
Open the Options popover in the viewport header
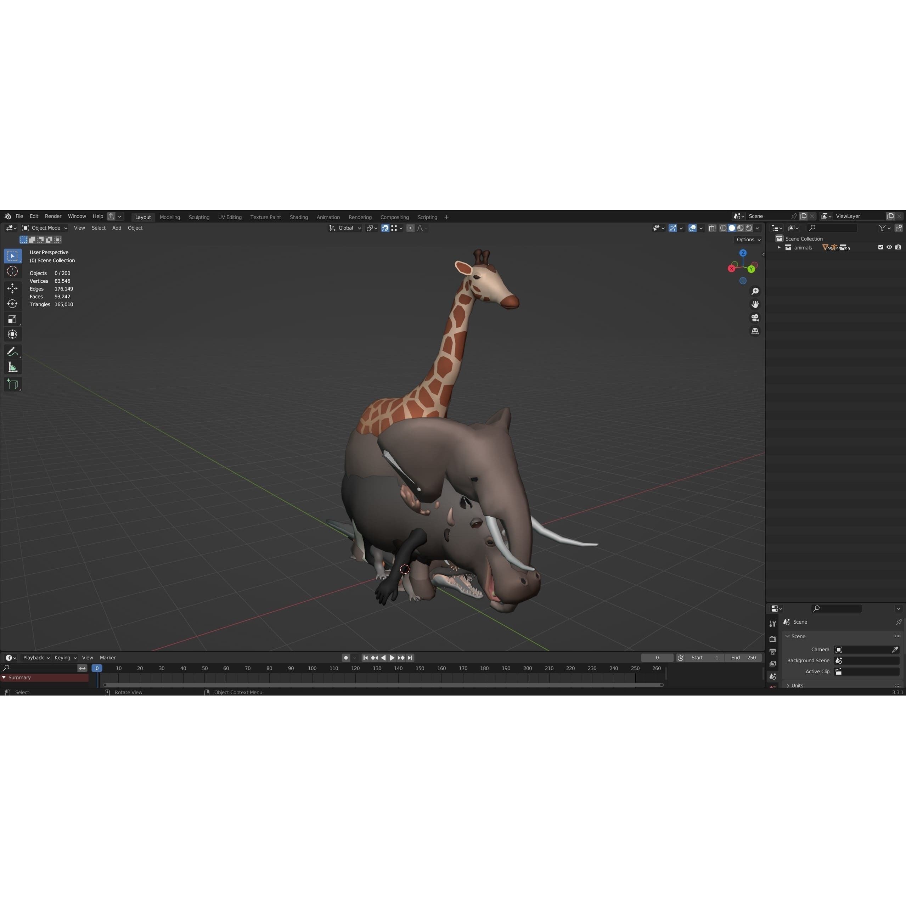748,240
